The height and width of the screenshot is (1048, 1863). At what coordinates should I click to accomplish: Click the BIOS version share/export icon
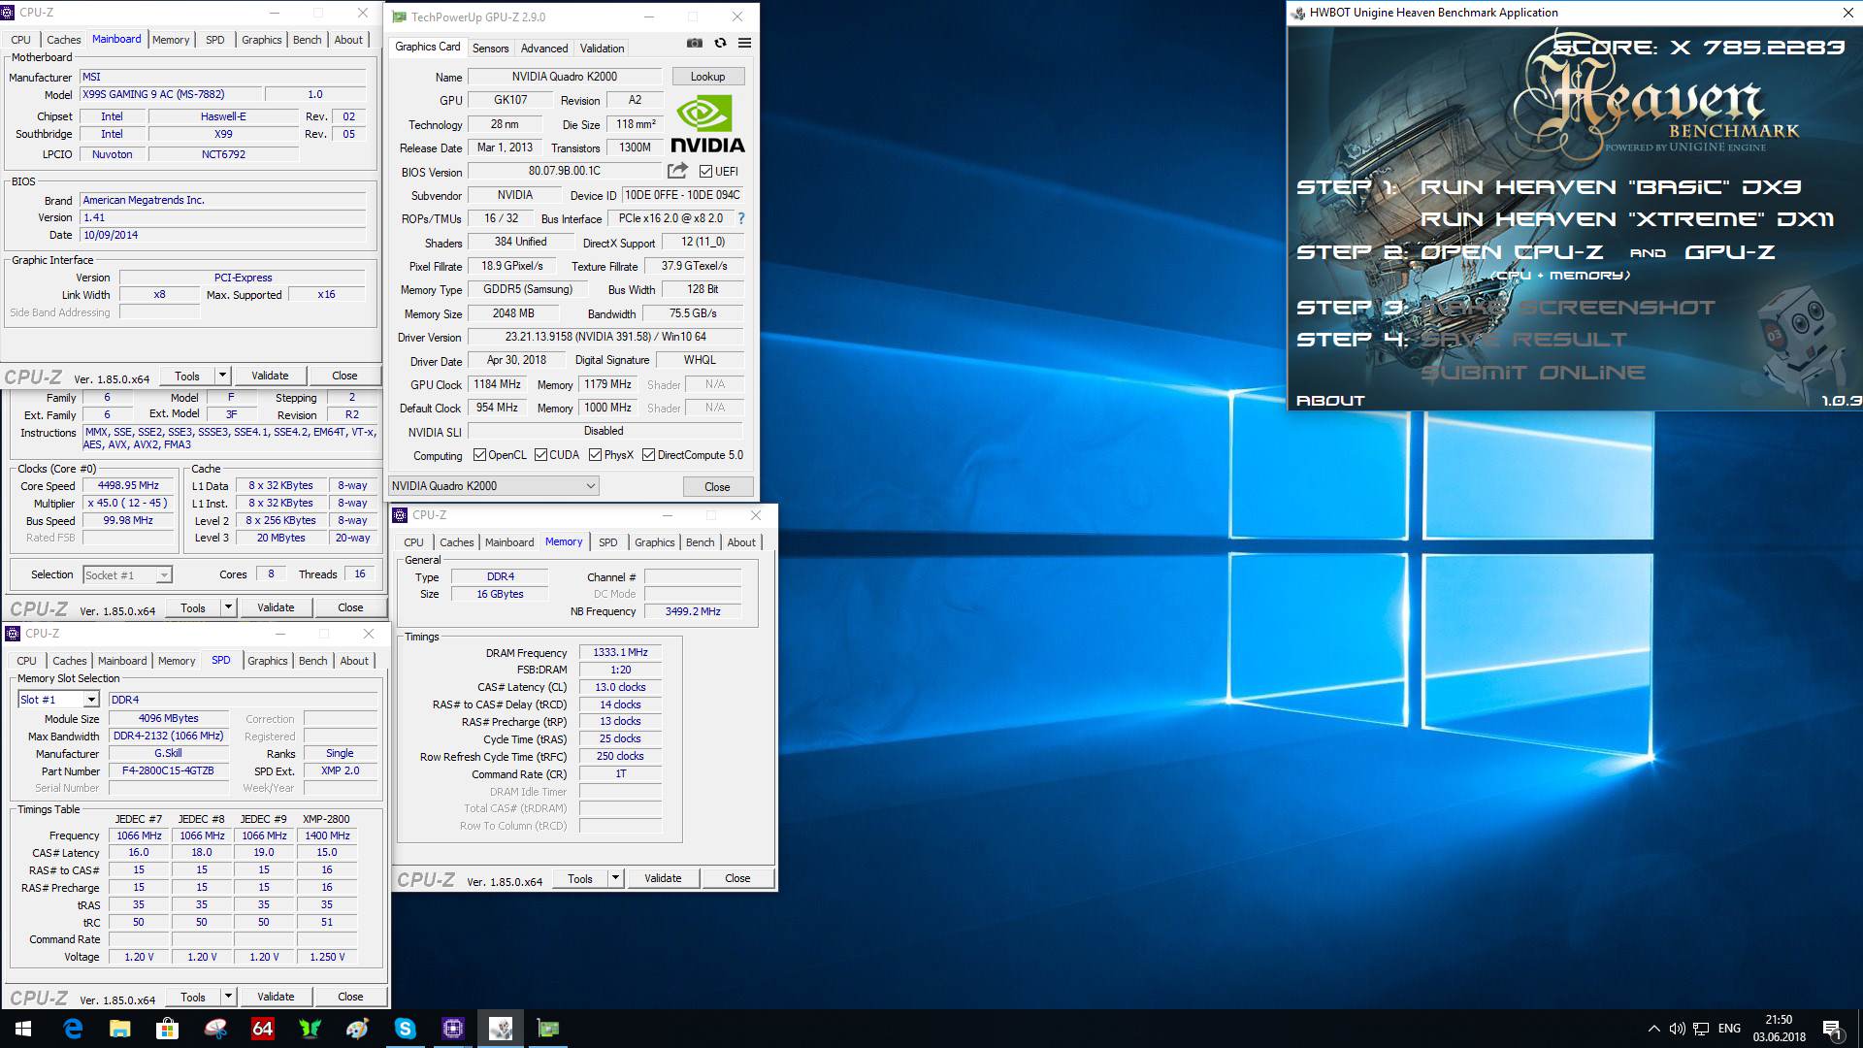point(677,171)
